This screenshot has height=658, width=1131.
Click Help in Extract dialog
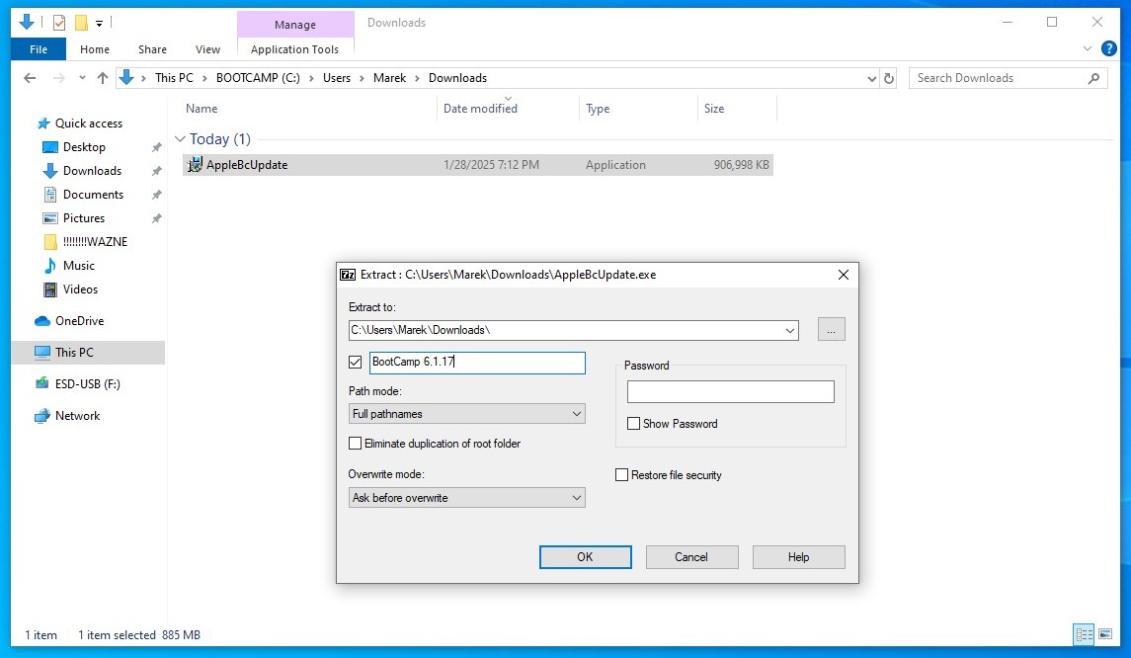coord(798,557)
